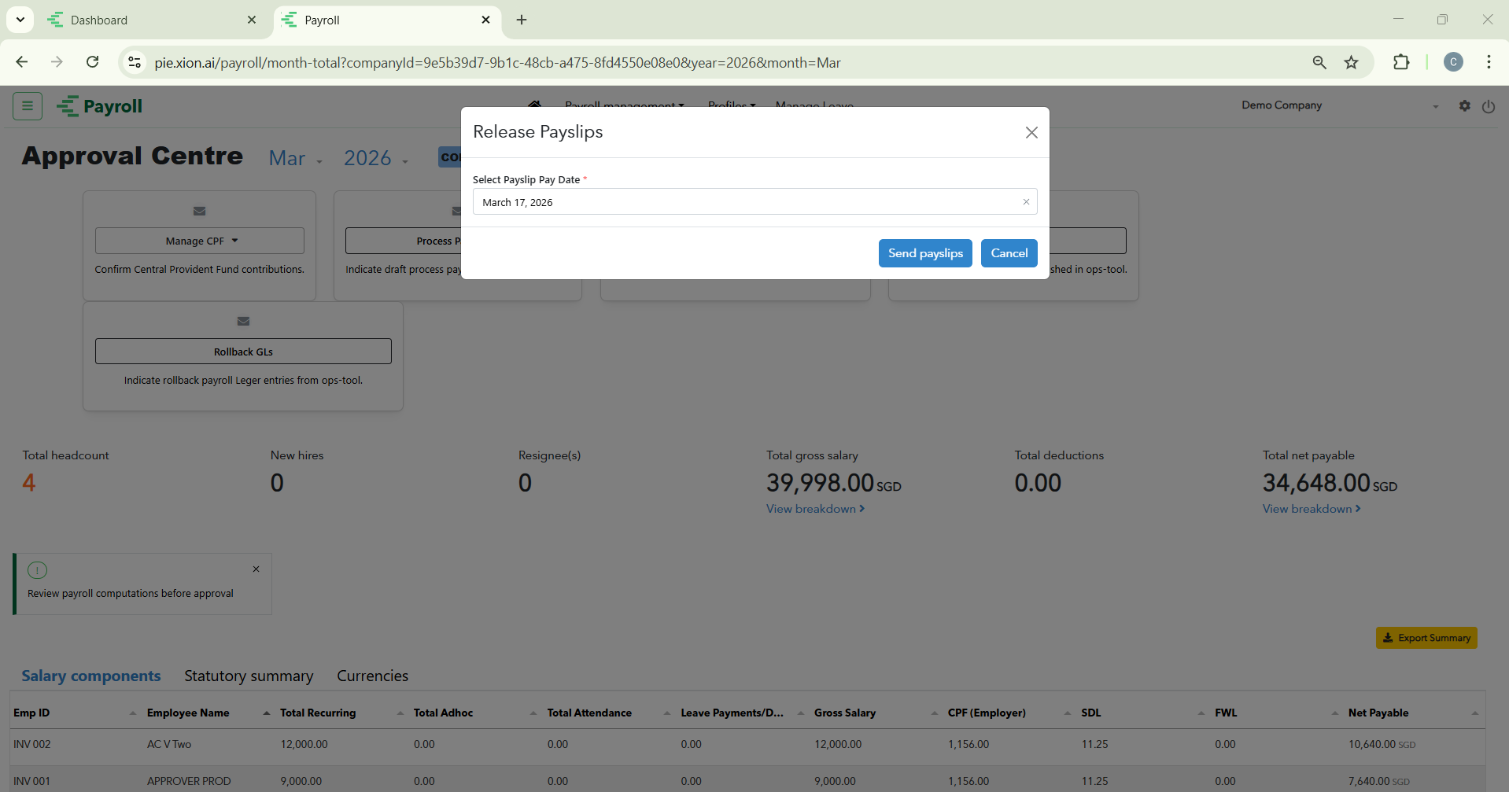
Task: Reload the Payroll page
Action: point(93,62)
